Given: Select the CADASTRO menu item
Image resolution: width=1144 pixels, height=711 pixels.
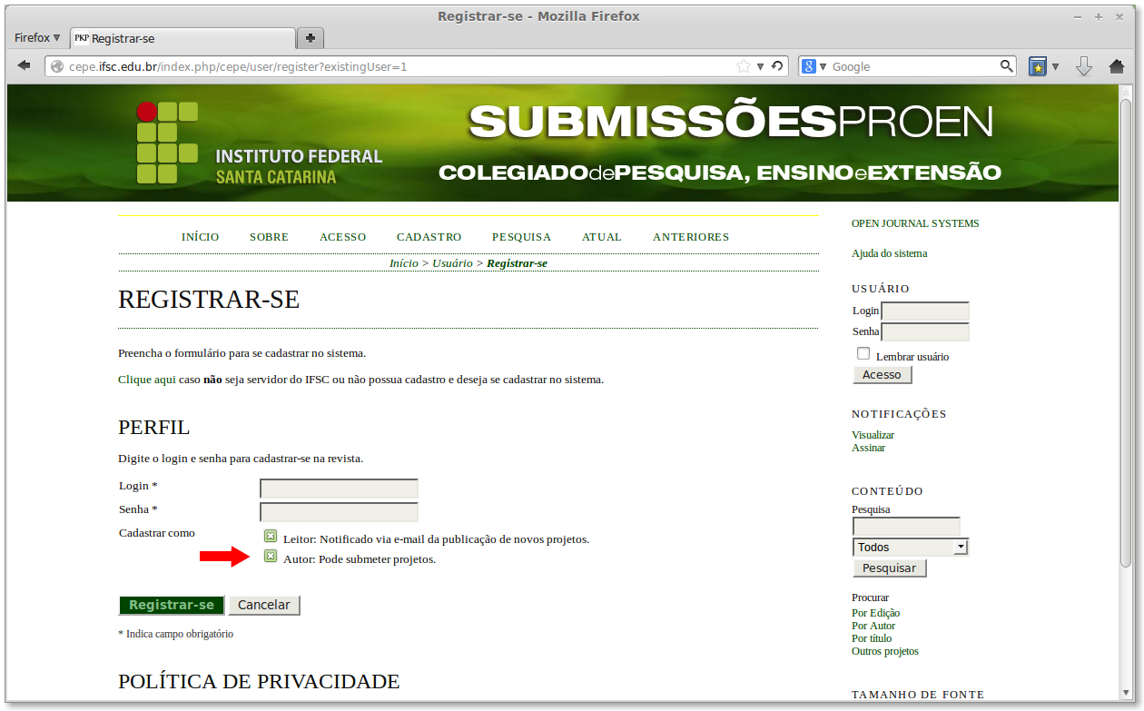Looking at the screenshot, I should point(429,236).
